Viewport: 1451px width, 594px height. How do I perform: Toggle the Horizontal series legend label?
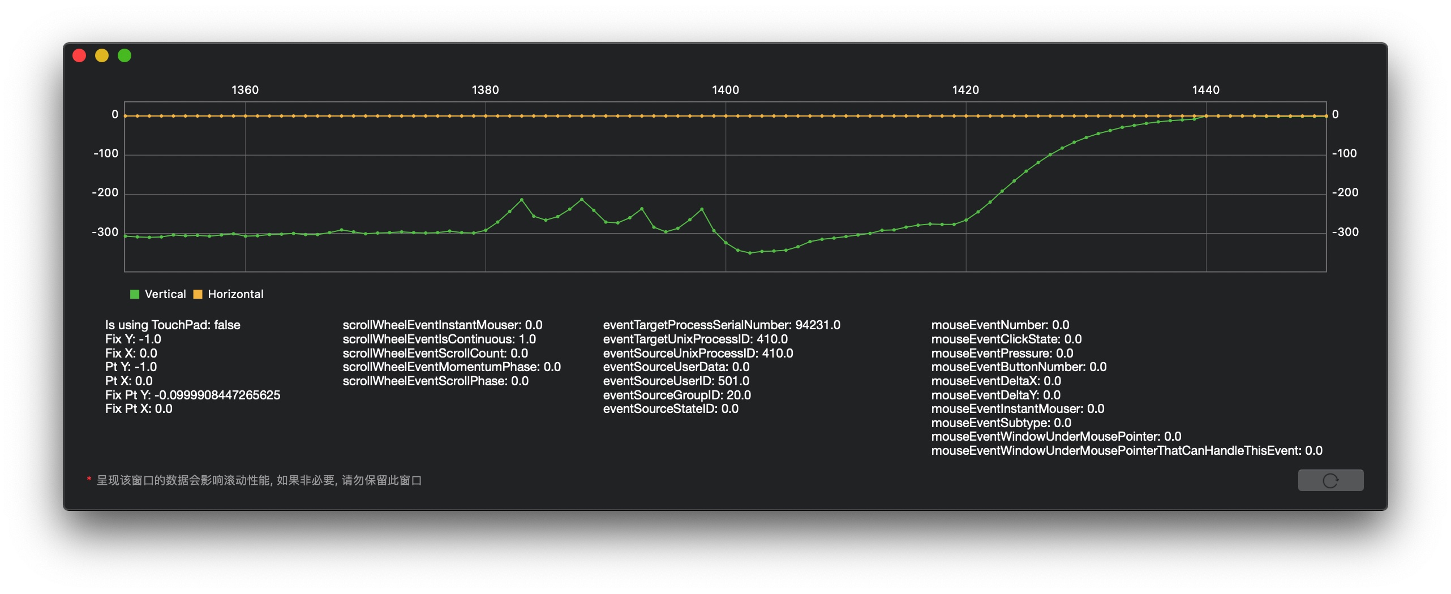(235, 294)
